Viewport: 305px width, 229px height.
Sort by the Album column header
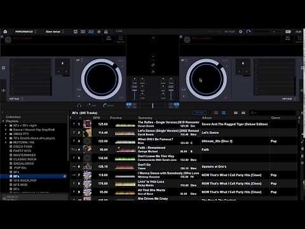(x=207, y=118)
